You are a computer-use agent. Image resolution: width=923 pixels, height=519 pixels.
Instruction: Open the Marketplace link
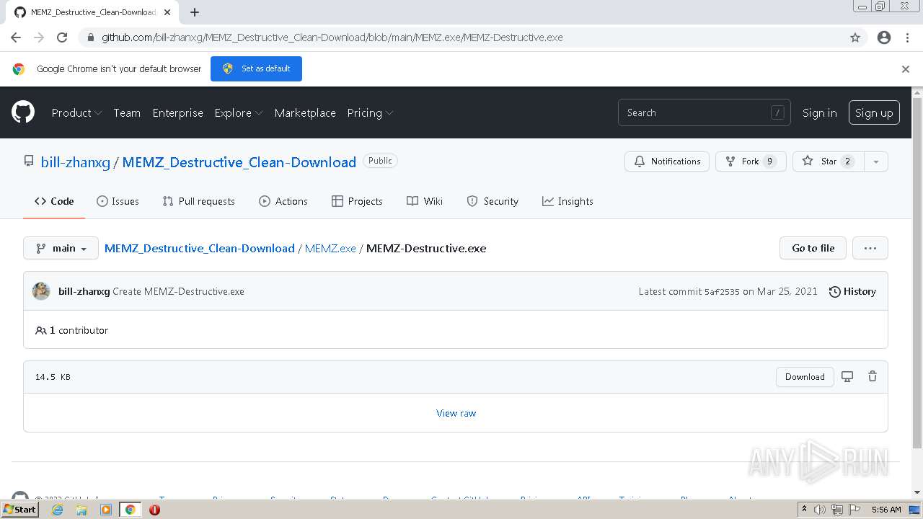tap(305, 112)
